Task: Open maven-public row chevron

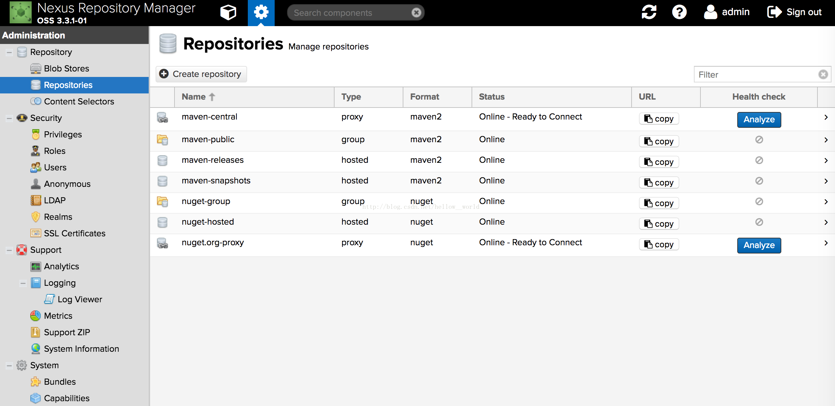Action: (826, 140)
